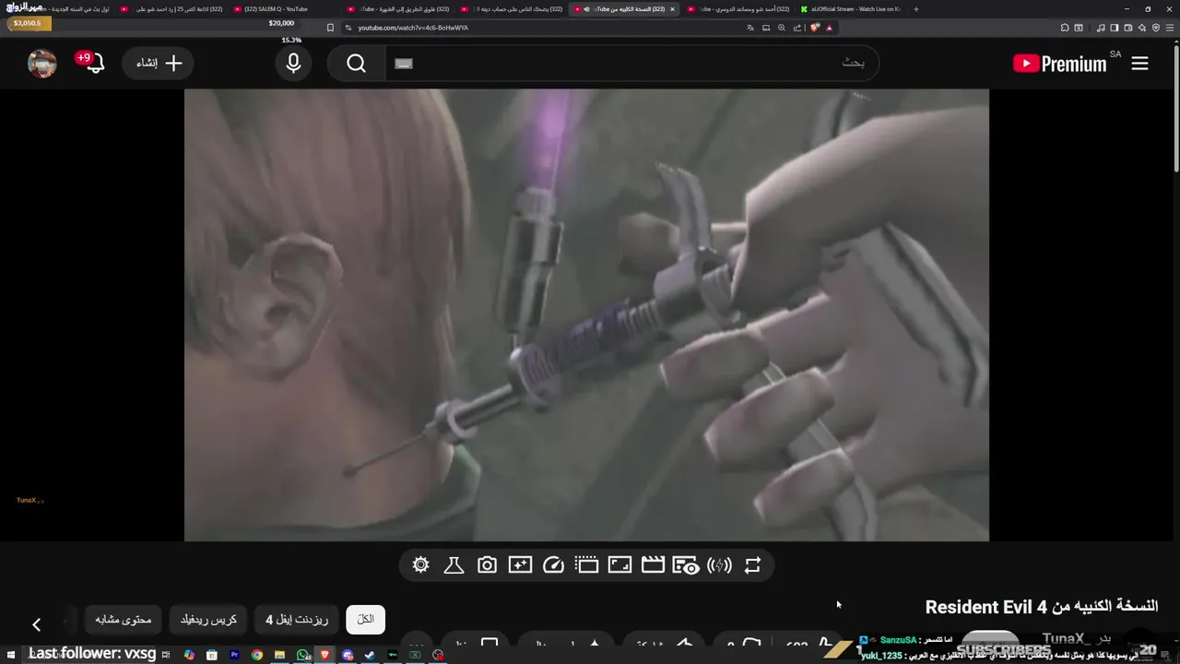
Task: Click the page vertical scrollbar
Action: click(x=1175, y=111)
